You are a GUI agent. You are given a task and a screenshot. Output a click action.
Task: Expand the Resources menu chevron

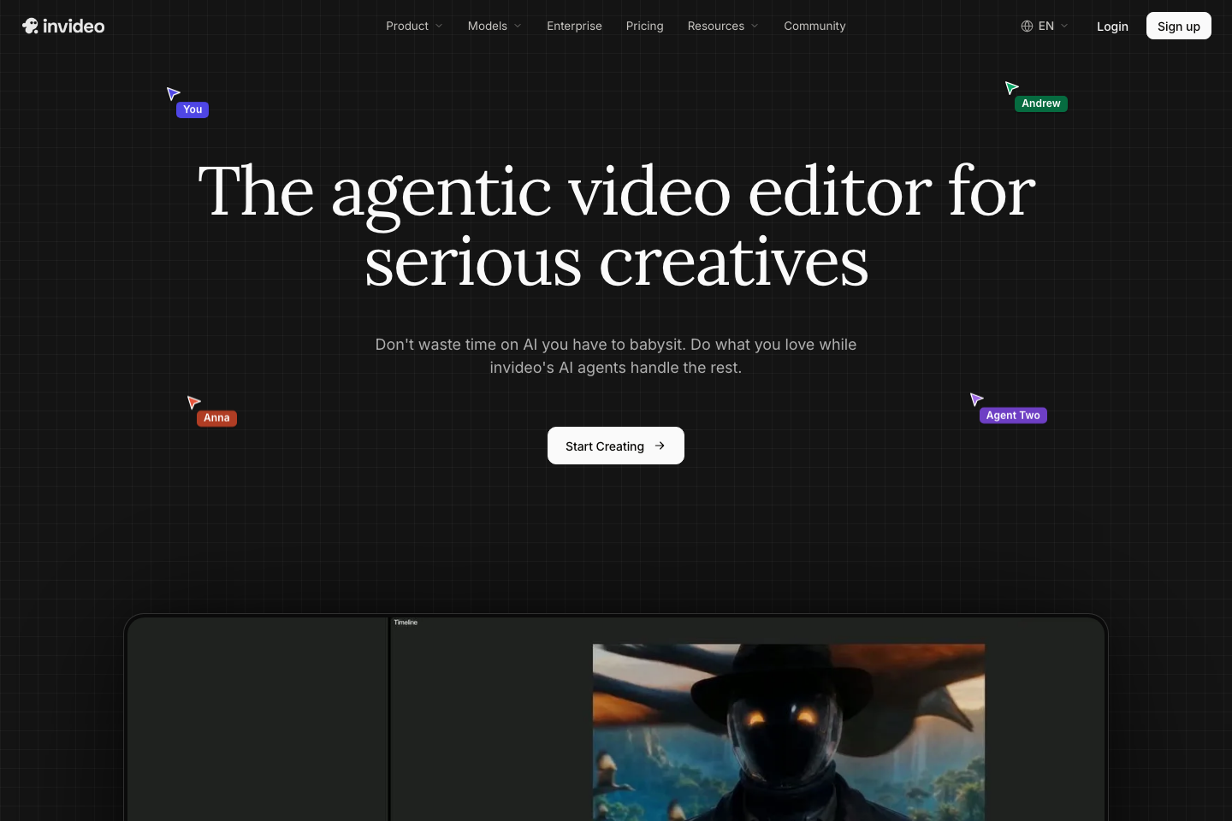(755, 27)
